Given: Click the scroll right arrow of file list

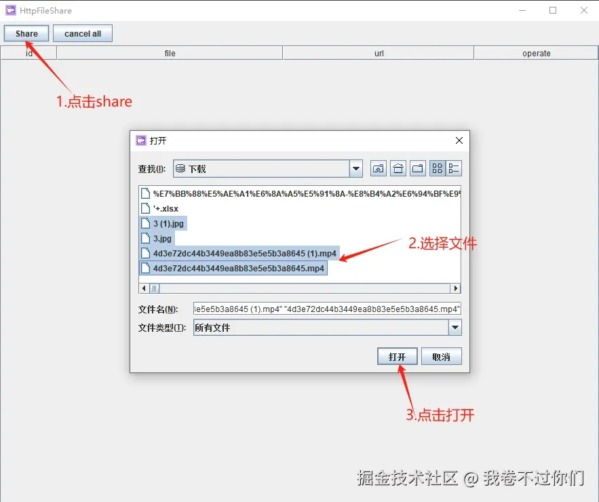Looking at the screenshot, I should [x=455, y=288].
